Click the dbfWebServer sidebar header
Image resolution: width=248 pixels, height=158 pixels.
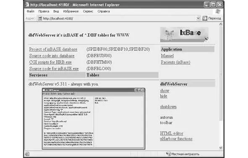click(188, 84)
